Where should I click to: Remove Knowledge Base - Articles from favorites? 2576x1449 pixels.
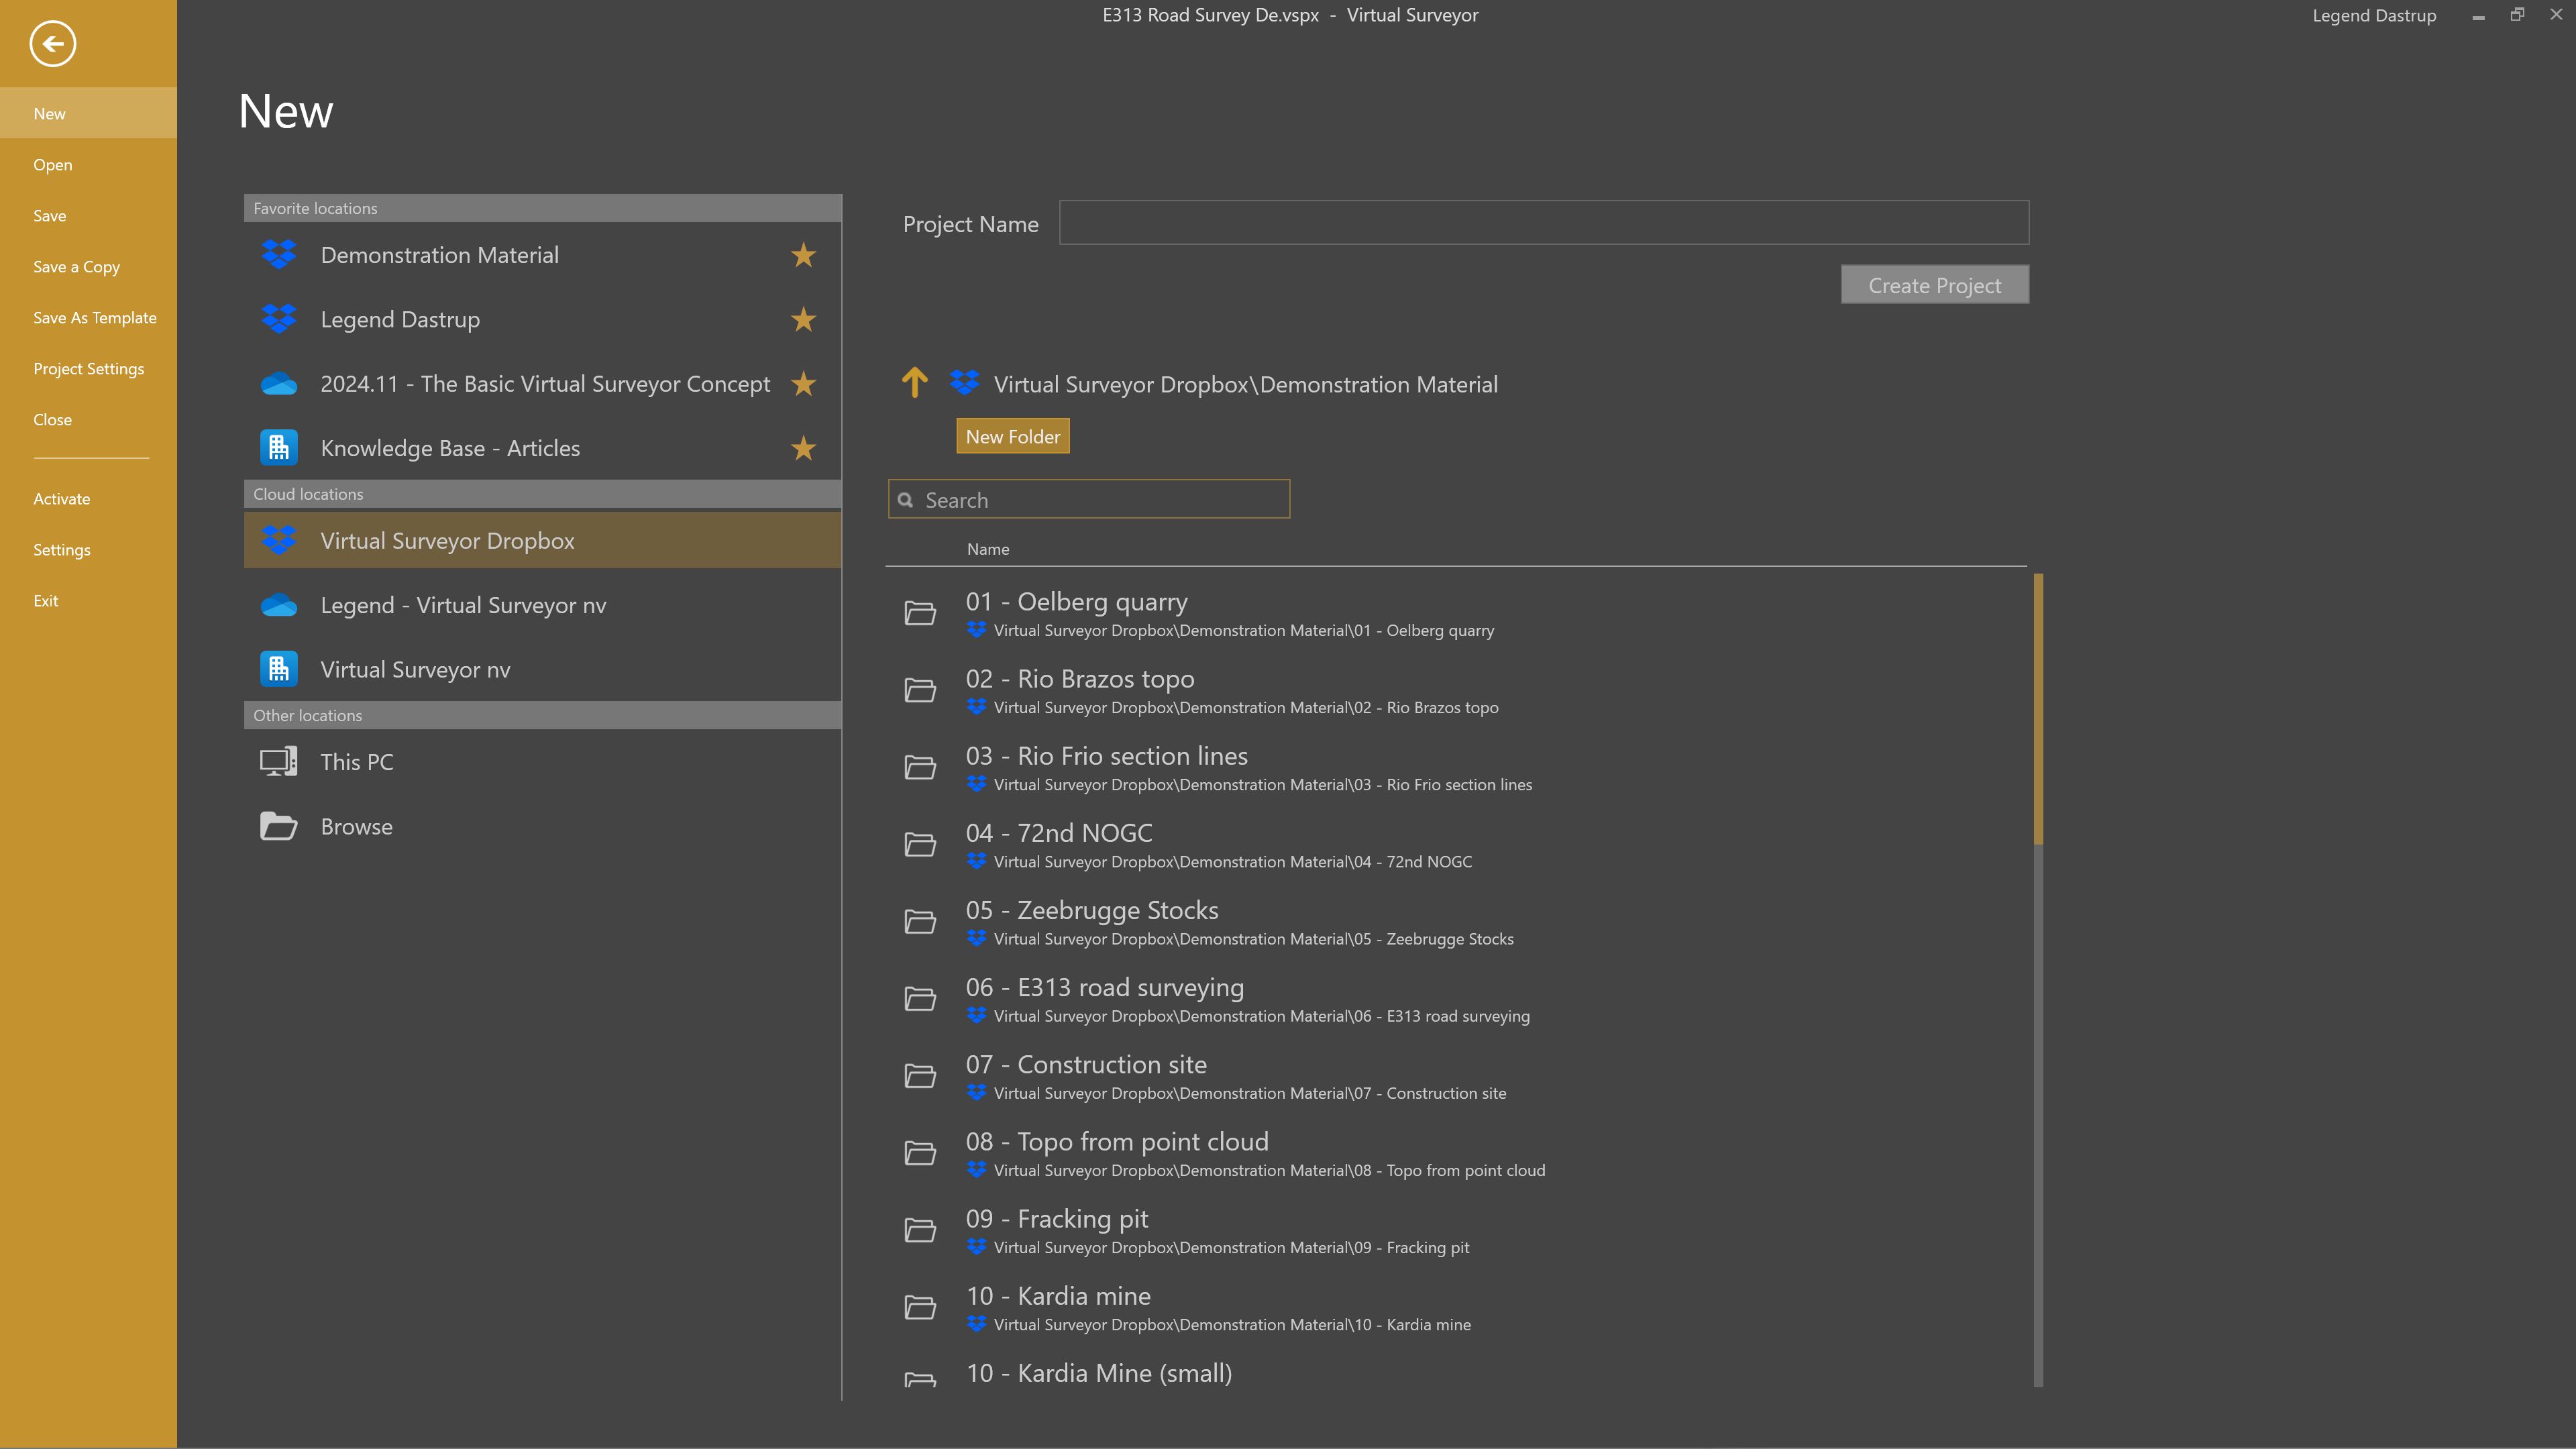(802, 448)
